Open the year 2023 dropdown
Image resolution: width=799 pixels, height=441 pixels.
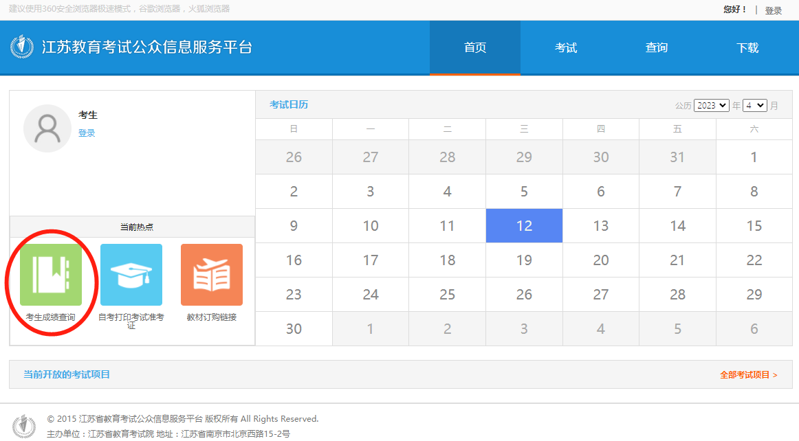point(711,106)
